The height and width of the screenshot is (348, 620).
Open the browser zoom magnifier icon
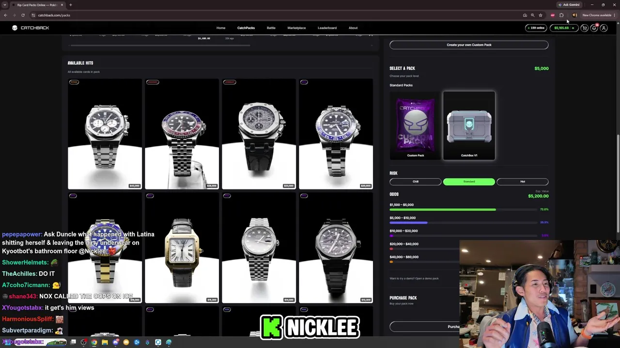pyautogui.click(x=532, y=15)
